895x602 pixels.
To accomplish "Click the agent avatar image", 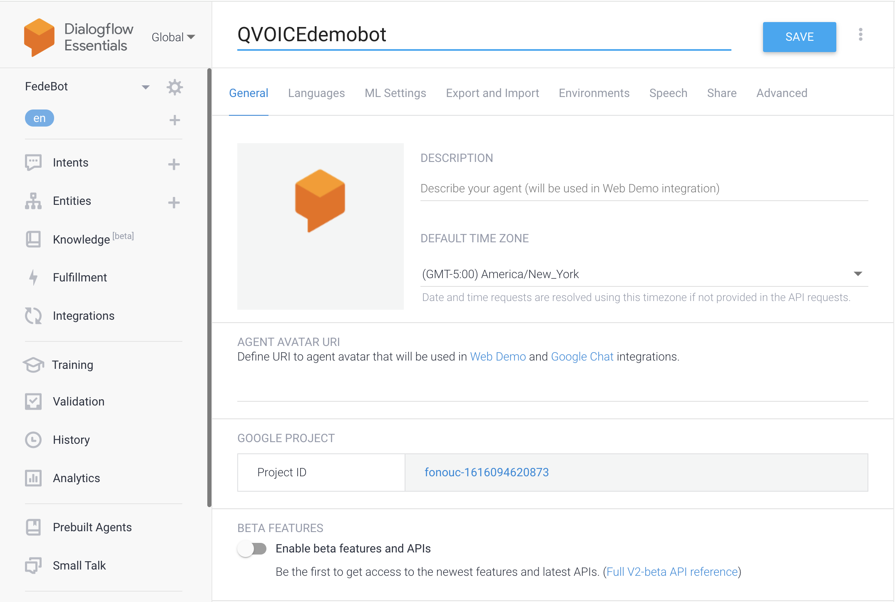I will (x=321, y=226).
